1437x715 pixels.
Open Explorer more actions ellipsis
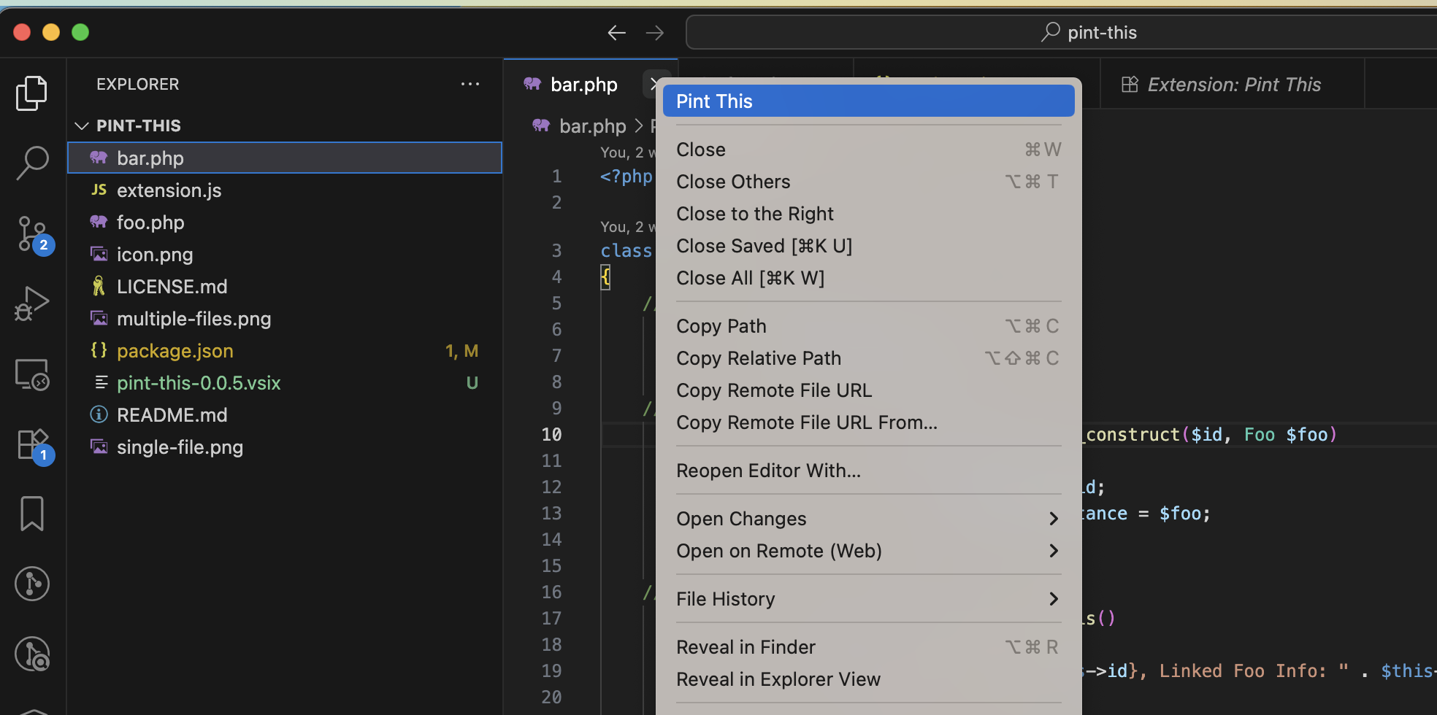click(x=470, y=84)
